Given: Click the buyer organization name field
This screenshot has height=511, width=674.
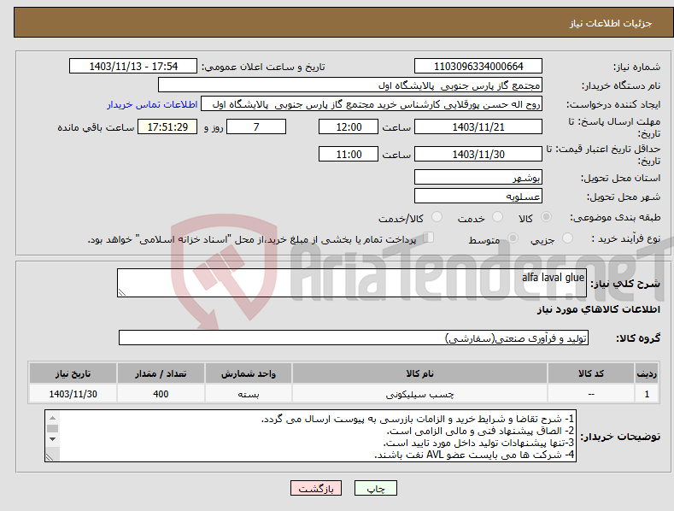Looking at the screenshot, I should 350,85.
